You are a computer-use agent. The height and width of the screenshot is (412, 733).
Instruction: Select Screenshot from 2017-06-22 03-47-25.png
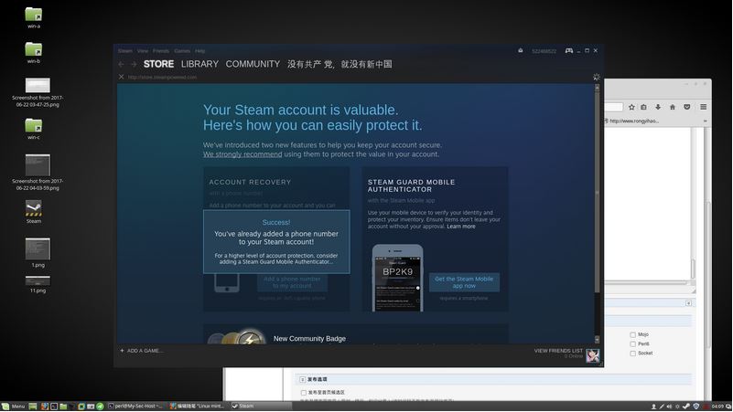click(38, 85)
